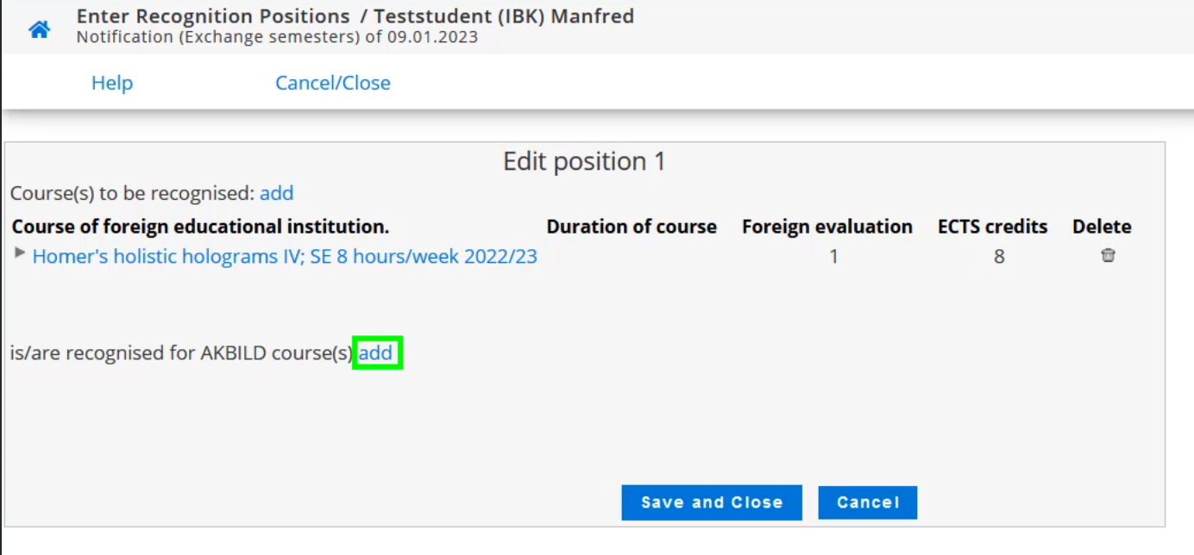Add an AKBILD course for recognition
Image resolution: width=1194 pixels, height=555 pixels.
[x=376, y=353]
